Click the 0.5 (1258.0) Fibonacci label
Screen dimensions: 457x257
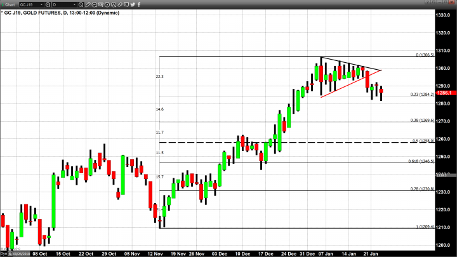coord(423,141)
